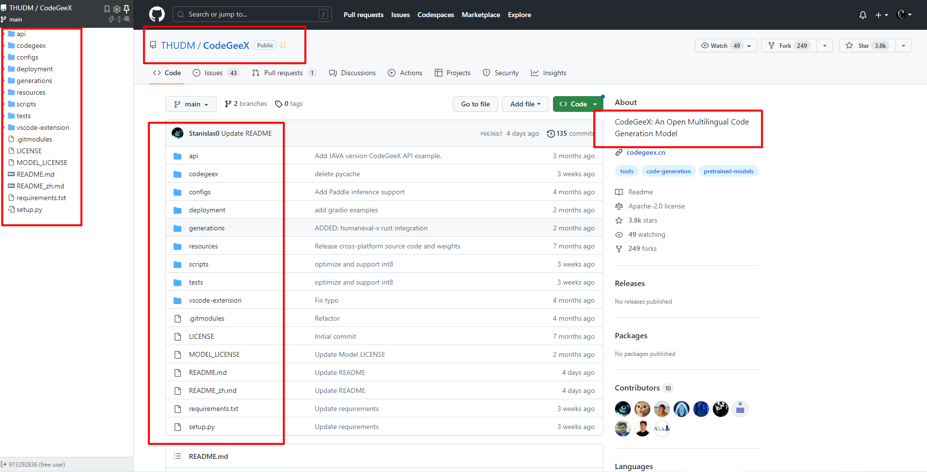
Task: Open the green Code dropdown
Action: click(x=578, y=104)
